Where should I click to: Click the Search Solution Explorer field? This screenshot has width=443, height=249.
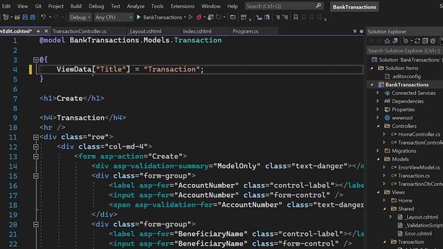point(404,50)
